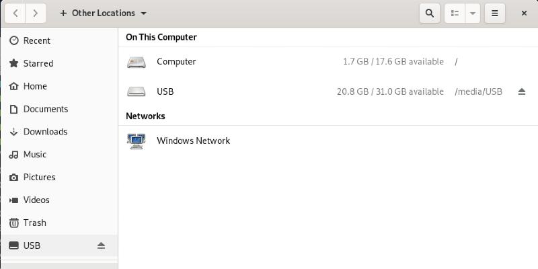Go back with the left arrow
Screen dimensions: 538x269
click(x=15, y=13)
